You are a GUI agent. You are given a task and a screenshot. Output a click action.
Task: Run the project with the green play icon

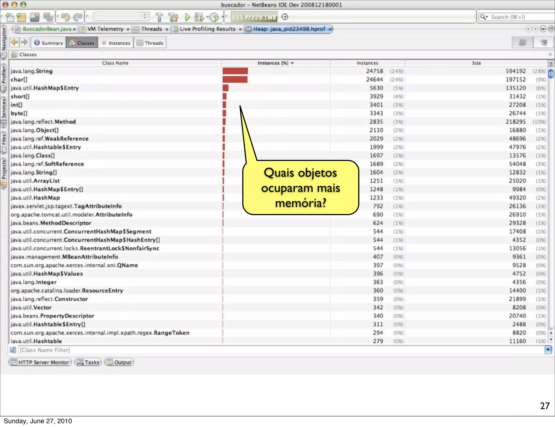[x=187, y=17]
